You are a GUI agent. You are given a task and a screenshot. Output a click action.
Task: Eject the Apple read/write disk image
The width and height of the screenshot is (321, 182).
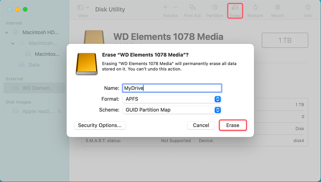[x=59, y=111]
